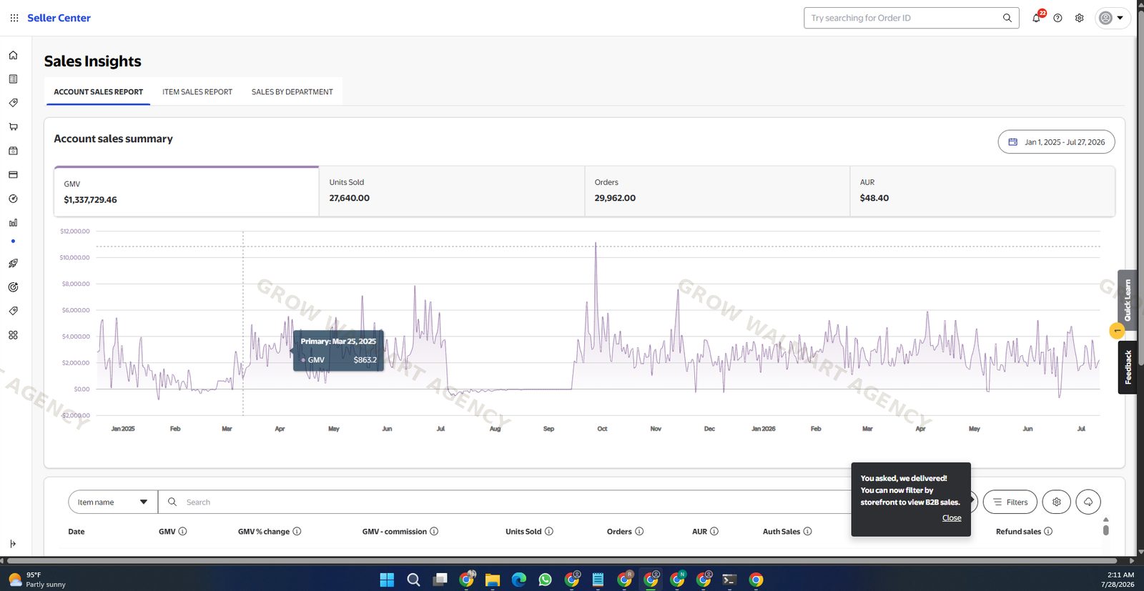
Task: Open the settings gear in the top bar
Action: click(x=1080, y=18)
